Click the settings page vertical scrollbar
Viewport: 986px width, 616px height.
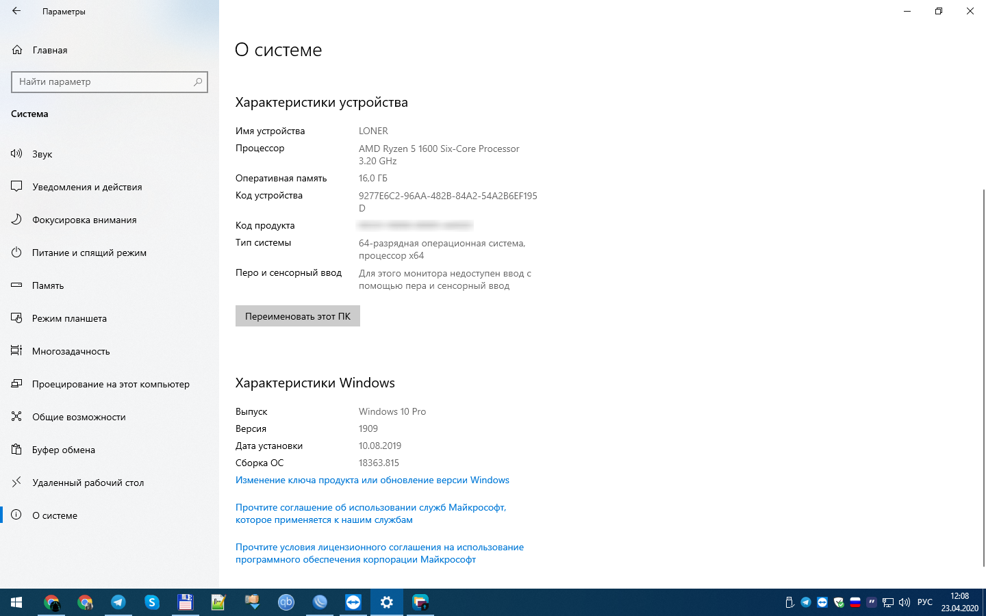click(983, 377)
